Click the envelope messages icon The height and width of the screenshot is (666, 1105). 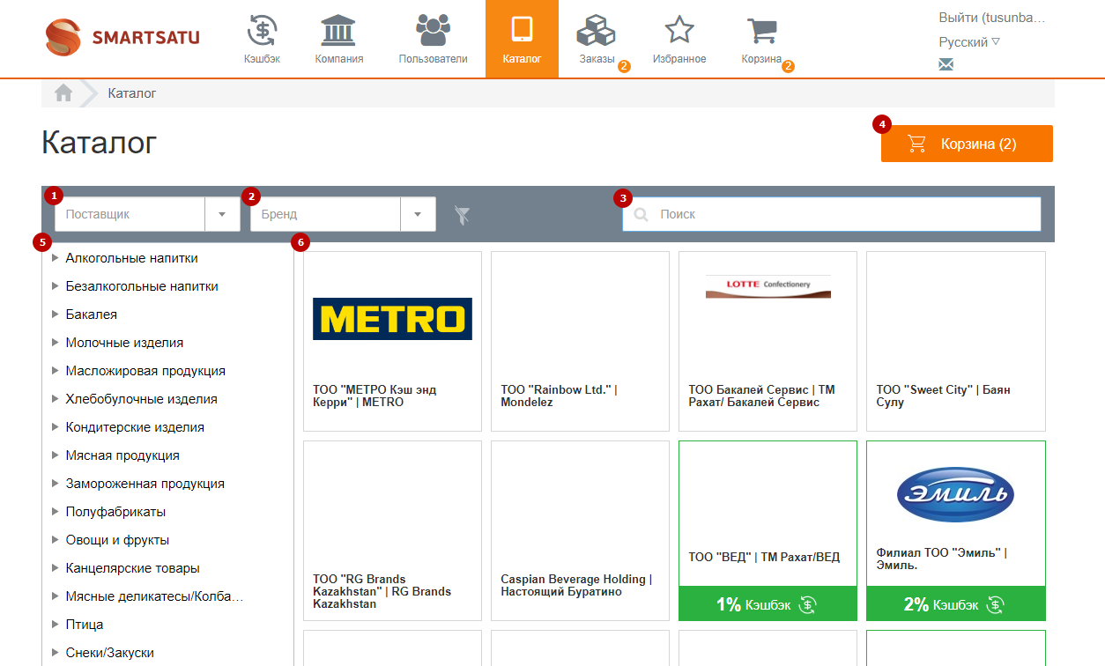click(946, 64)
